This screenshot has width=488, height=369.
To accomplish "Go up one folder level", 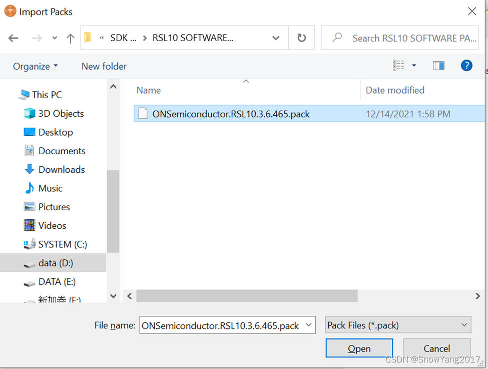I will click(71, 38).
